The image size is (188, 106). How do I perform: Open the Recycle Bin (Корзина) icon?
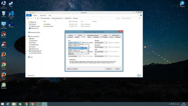4,14
